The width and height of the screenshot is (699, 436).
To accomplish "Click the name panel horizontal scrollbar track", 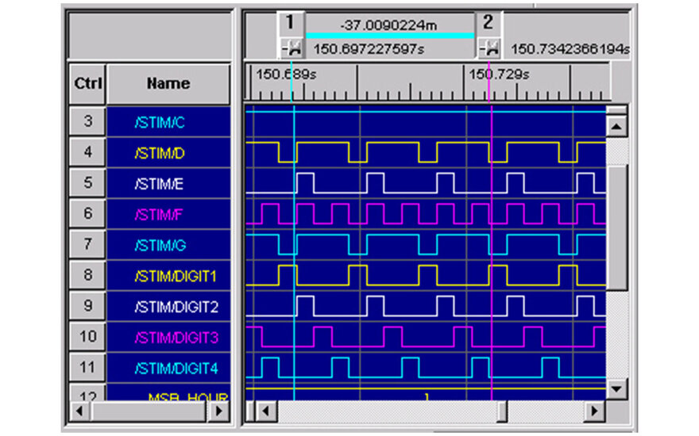I will [x=149, y=411].
